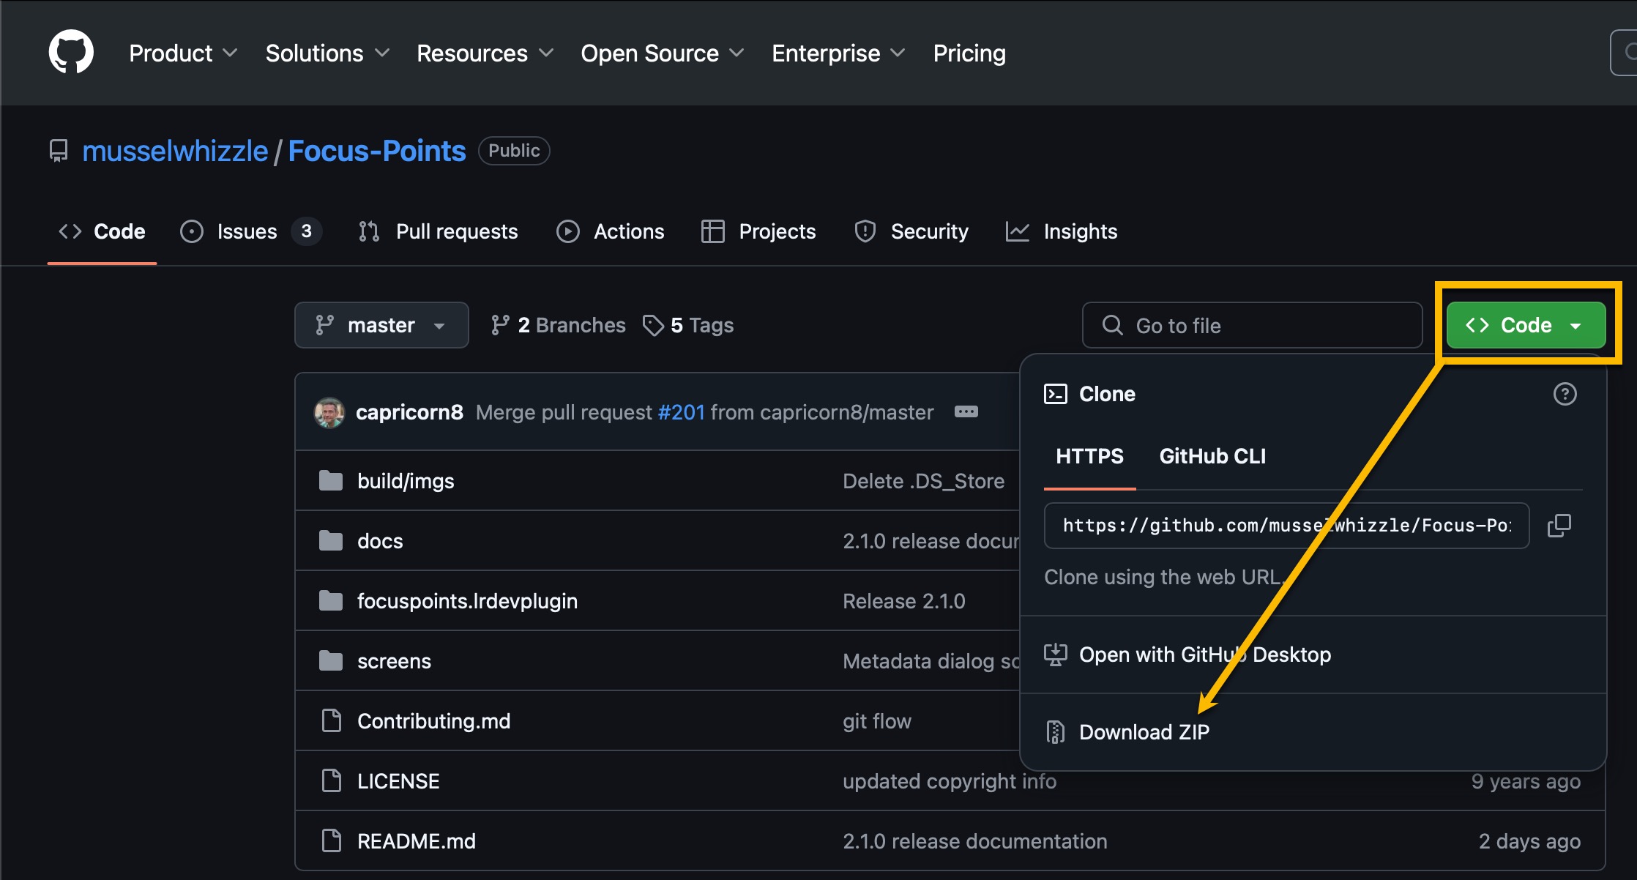Open the Insights tab
1637x880 pixels.
point(1061,231)
